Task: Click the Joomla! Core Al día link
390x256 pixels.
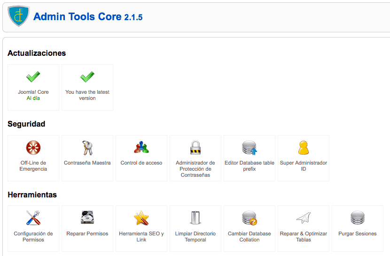Action: 33,98
